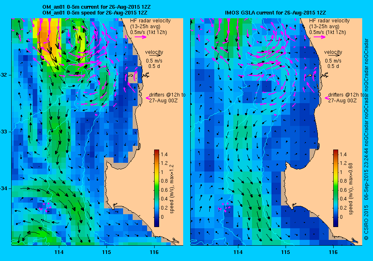Click '0.5 m/s' velocity scale in right map

(333, 61)
